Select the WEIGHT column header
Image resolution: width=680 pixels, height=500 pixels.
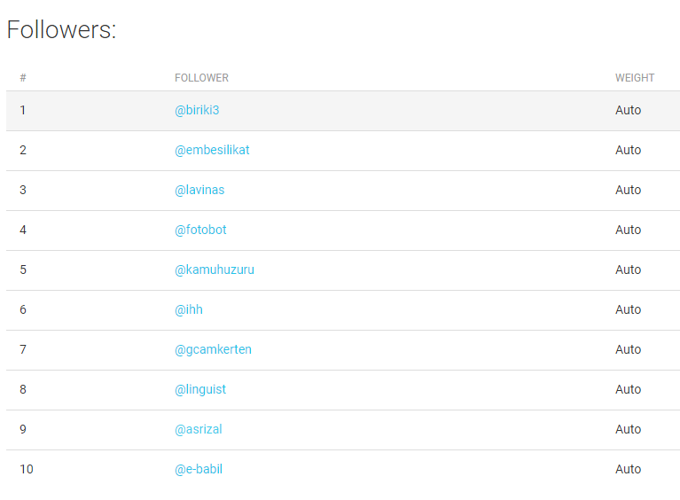(635, 78)
